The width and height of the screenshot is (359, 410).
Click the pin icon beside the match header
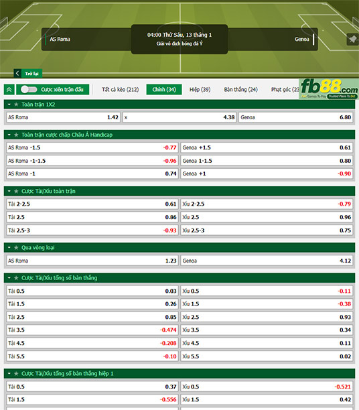(x=352, y=40)
